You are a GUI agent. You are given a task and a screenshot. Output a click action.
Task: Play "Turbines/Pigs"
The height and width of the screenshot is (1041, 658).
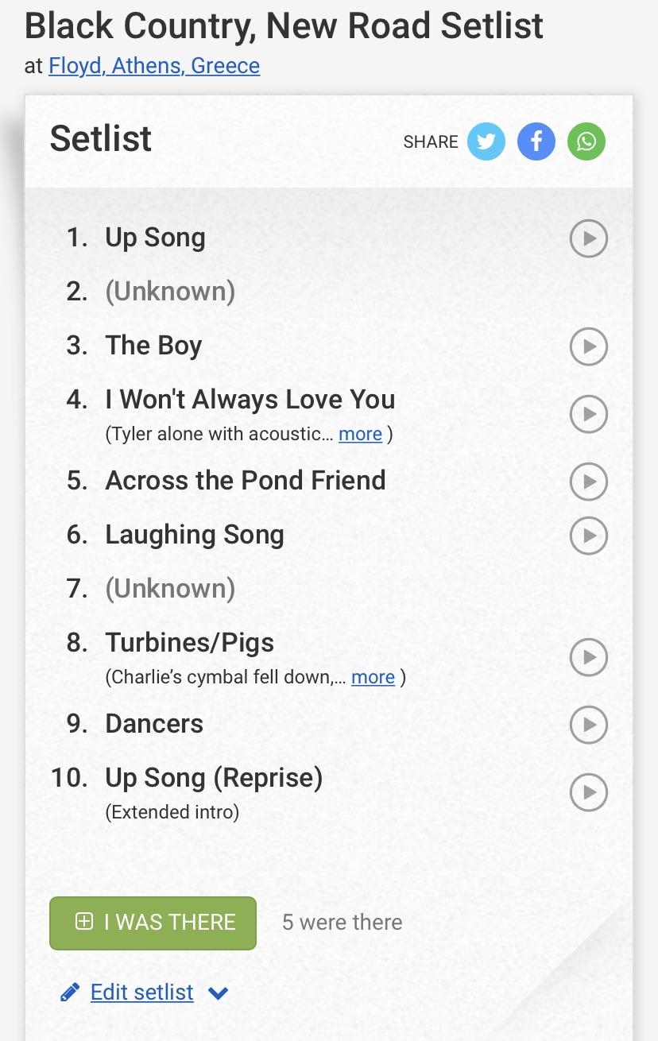point(588,657)
